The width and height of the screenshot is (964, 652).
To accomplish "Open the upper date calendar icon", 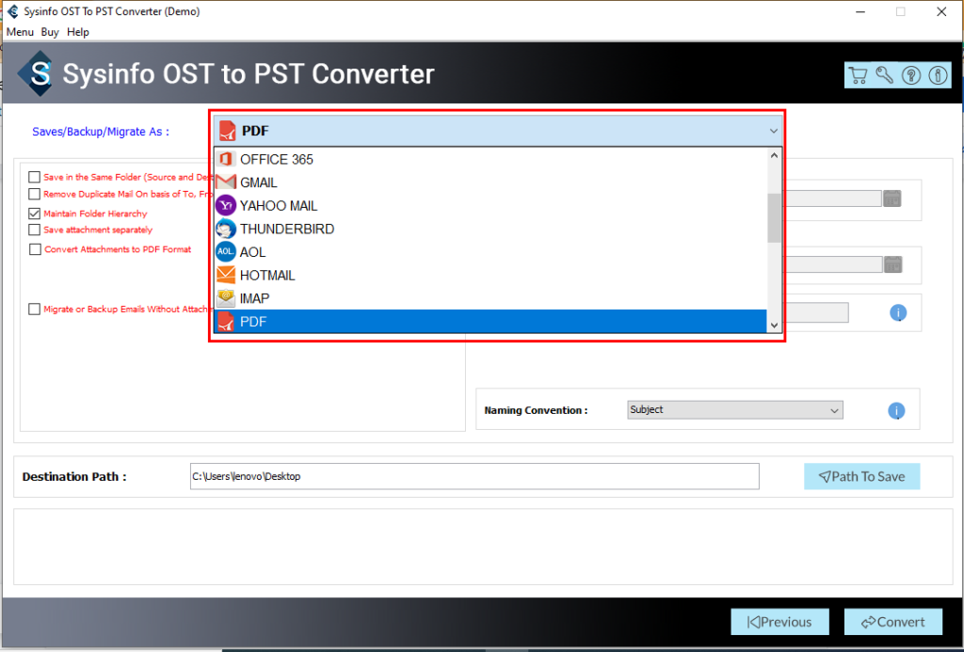I will [892, 199].
